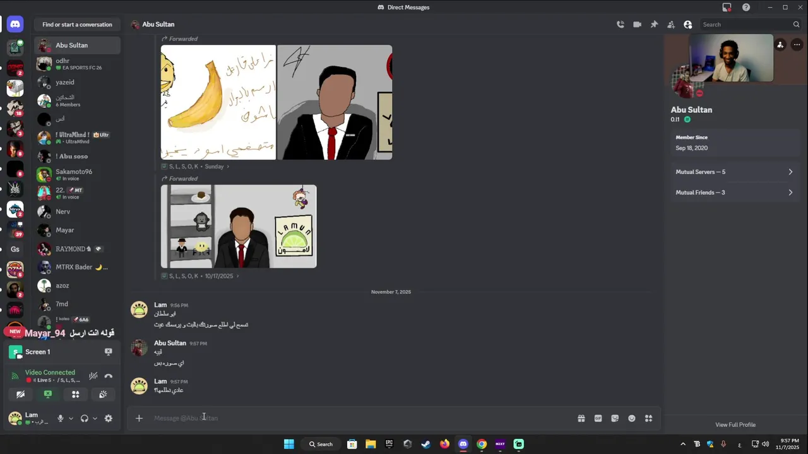
Task: Jump to forwarded source dated 10/17/2025
Action: [x=200, y=276]
